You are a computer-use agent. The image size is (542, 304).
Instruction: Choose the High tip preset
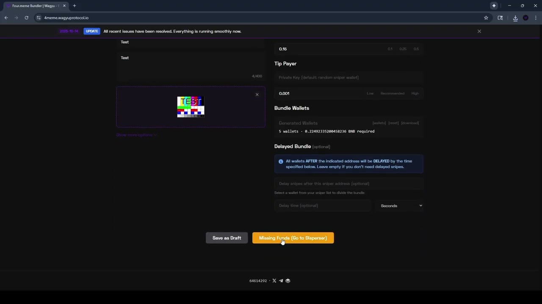click(415, 93)
